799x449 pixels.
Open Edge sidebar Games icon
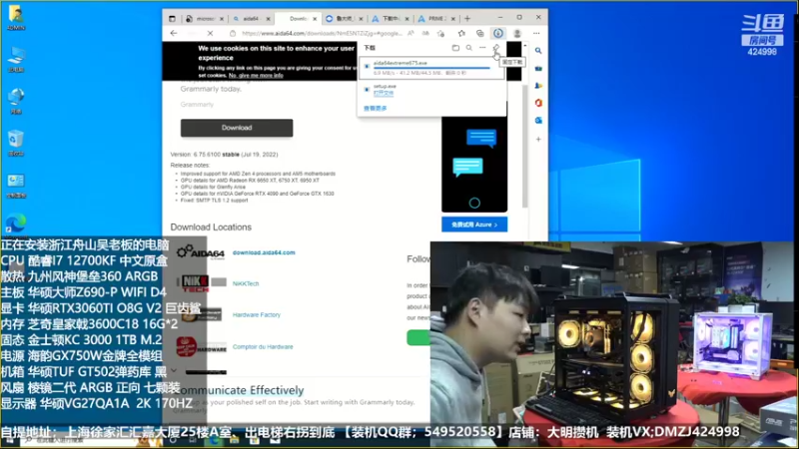(538, 86)
